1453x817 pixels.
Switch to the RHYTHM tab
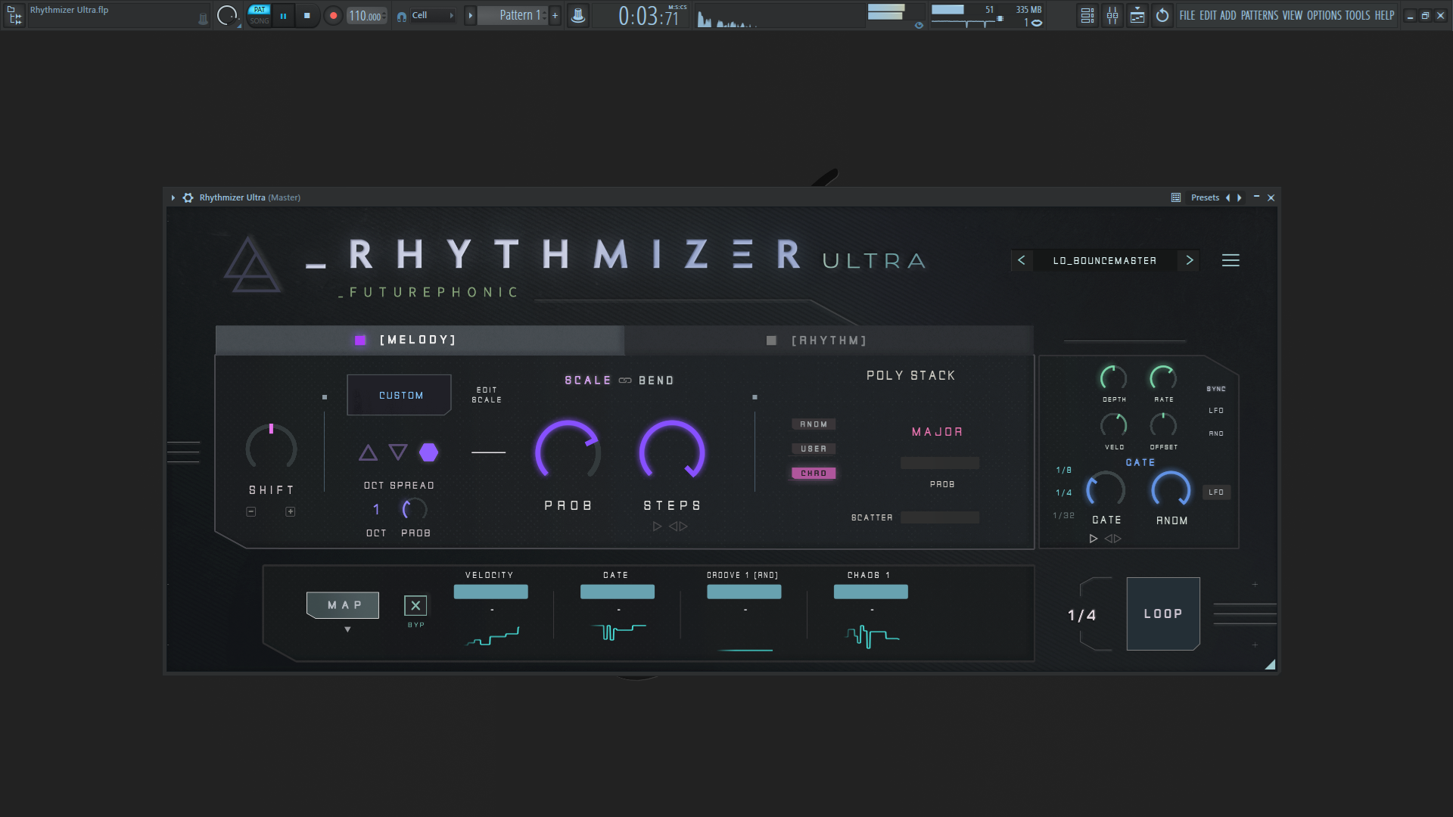click(829, 340)
